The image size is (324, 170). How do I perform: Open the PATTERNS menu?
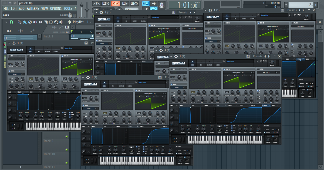pos(33,8)
